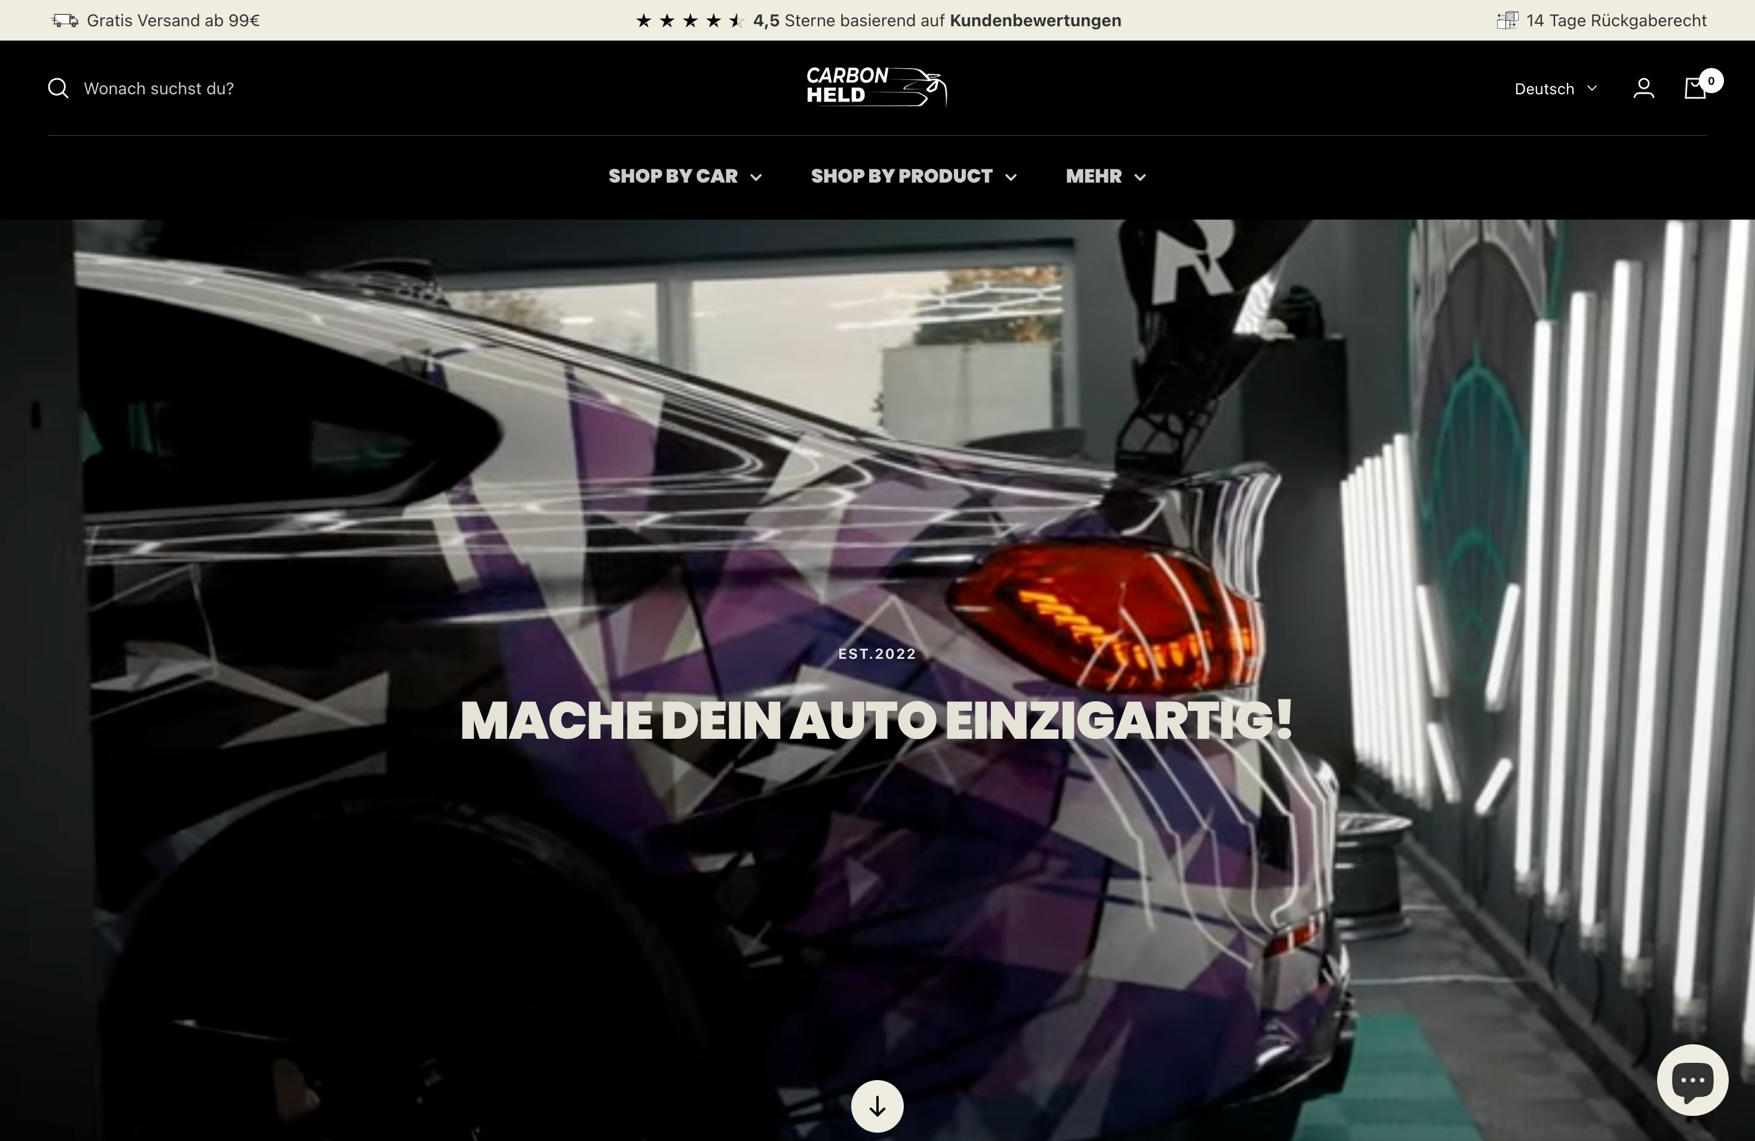
Task: Click the Carbon Held logo
Action: (x=876, y=87)
